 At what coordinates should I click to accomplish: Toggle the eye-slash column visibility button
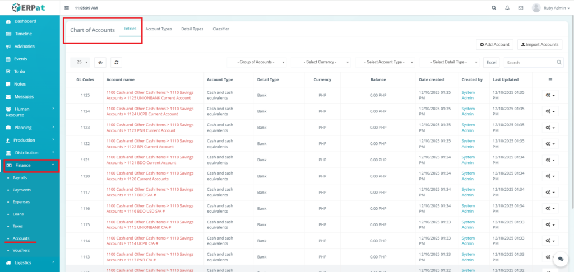[100, 63]
